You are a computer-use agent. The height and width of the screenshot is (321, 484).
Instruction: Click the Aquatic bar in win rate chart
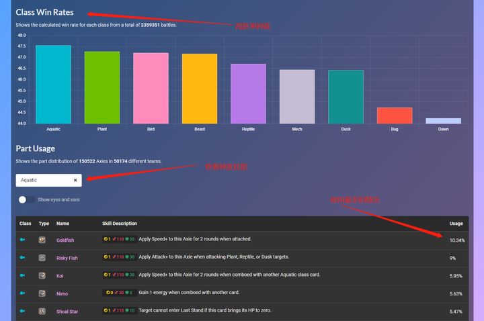pyautogui.click(x=53, y=85)
